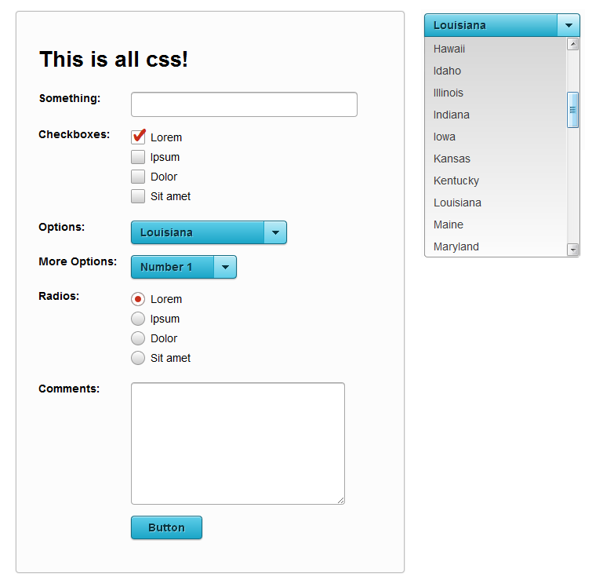Tick the Dolor checkbox
The image size is (603, 584).
[138, 177]
